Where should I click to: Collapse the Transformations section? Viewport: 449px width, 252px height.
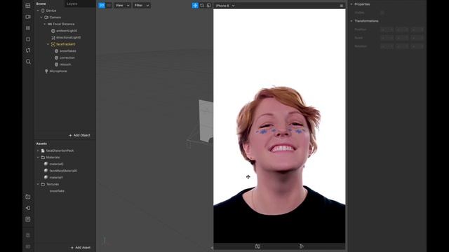point(351,21)
